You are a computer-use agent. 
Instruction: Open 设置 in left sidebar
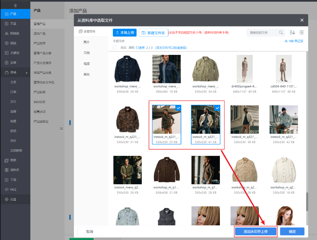[x=13, y=199]
